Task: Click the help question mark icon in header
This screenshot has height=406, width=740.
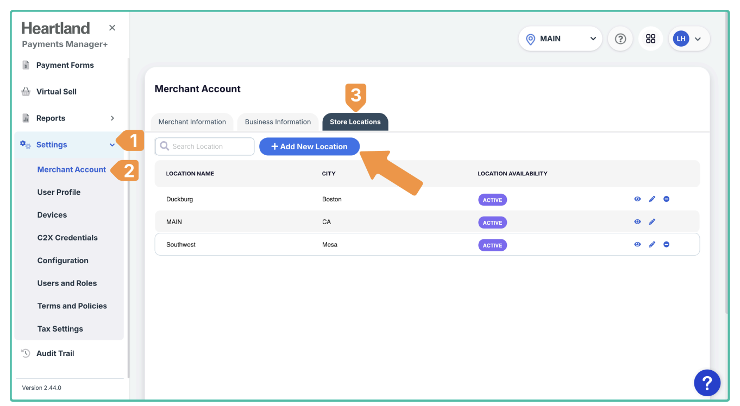Action: (x=620, y=39)
